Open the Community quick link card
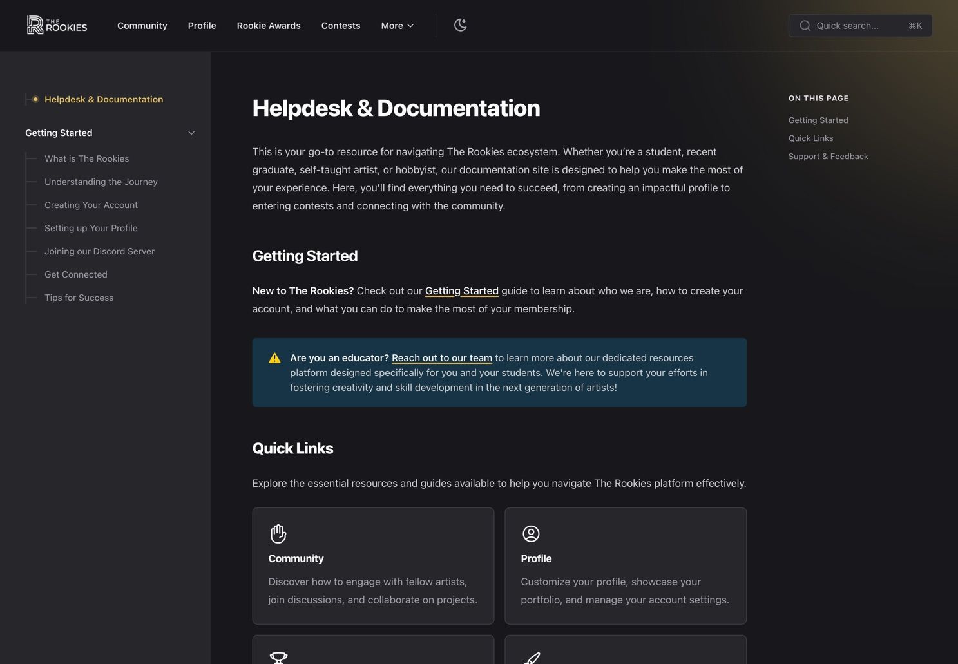This screenshot has width=958, height=664. [x=373, y=566]
